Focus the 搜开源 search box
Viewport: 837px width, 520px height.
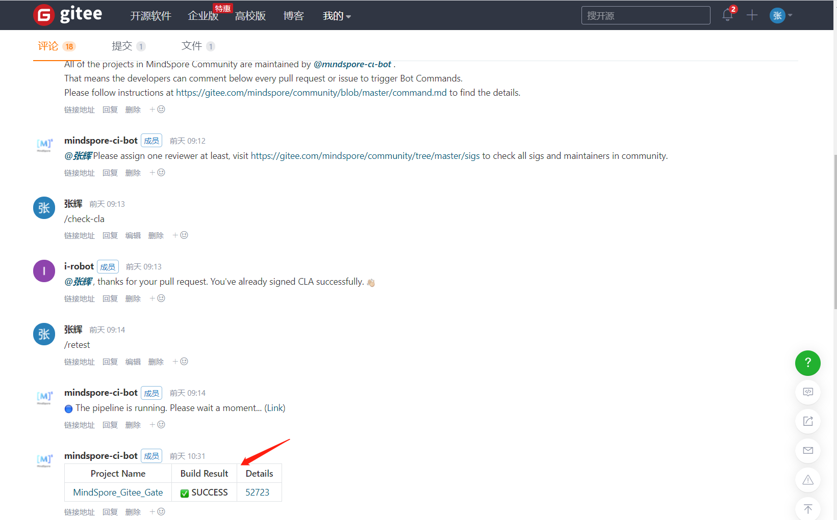point(646,15)
